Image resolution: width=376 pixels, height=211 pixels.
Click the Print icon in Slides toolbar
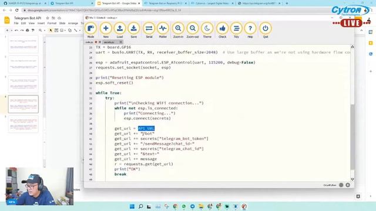[28, 30]
